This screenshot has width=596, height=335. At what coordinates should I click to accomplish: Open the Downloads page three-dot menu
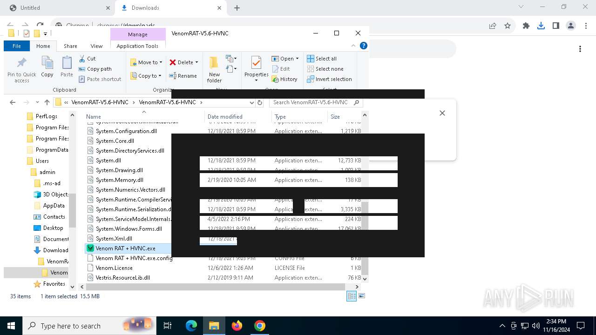click(580, 49)
